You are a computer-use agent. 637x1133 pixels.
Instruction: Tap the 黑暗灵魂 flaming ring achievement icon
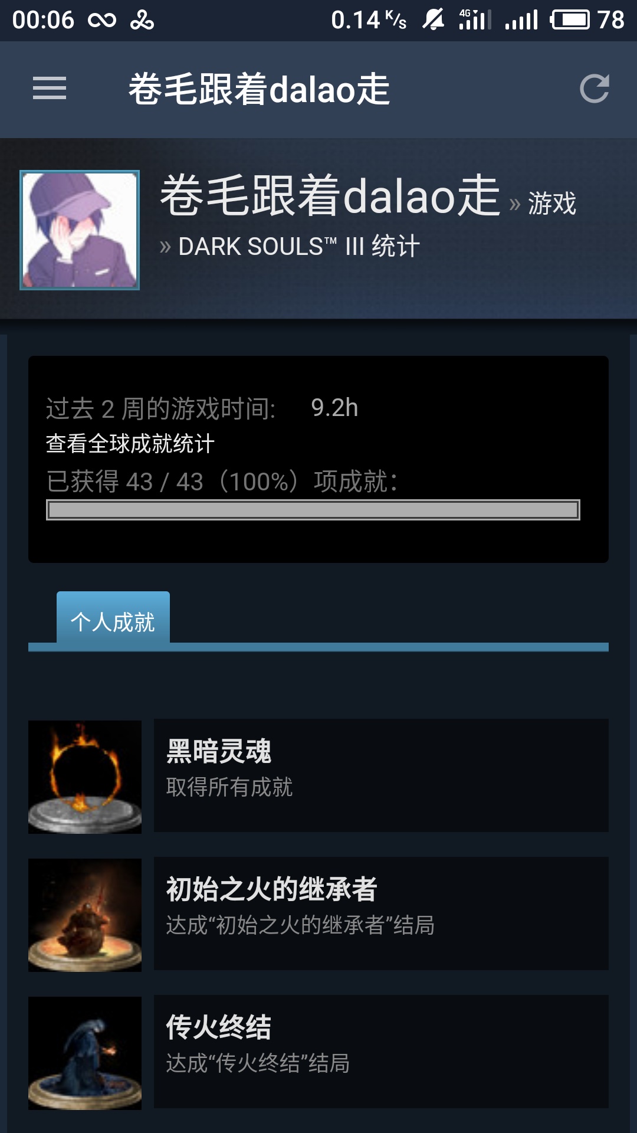[85, 777]
